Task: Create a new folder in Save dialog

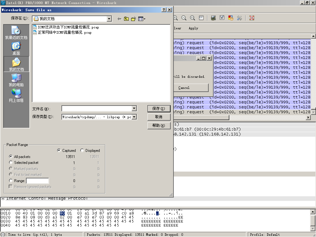Action: (133, 19)
